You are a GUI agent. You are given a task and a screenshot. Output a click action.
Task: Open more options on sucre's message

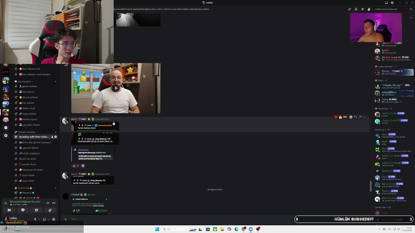364,117
